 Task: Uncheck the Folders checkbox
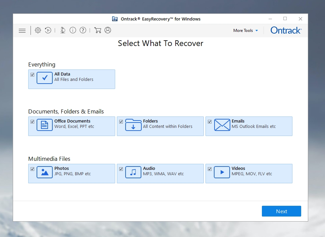point(121,122)
